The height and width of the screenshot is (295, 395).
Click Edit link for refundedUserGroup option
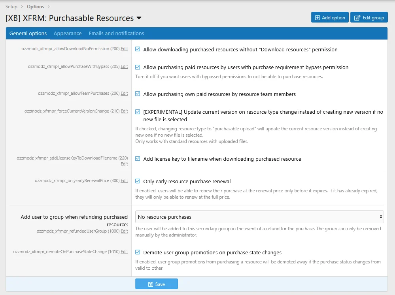(x=124, y=231)
